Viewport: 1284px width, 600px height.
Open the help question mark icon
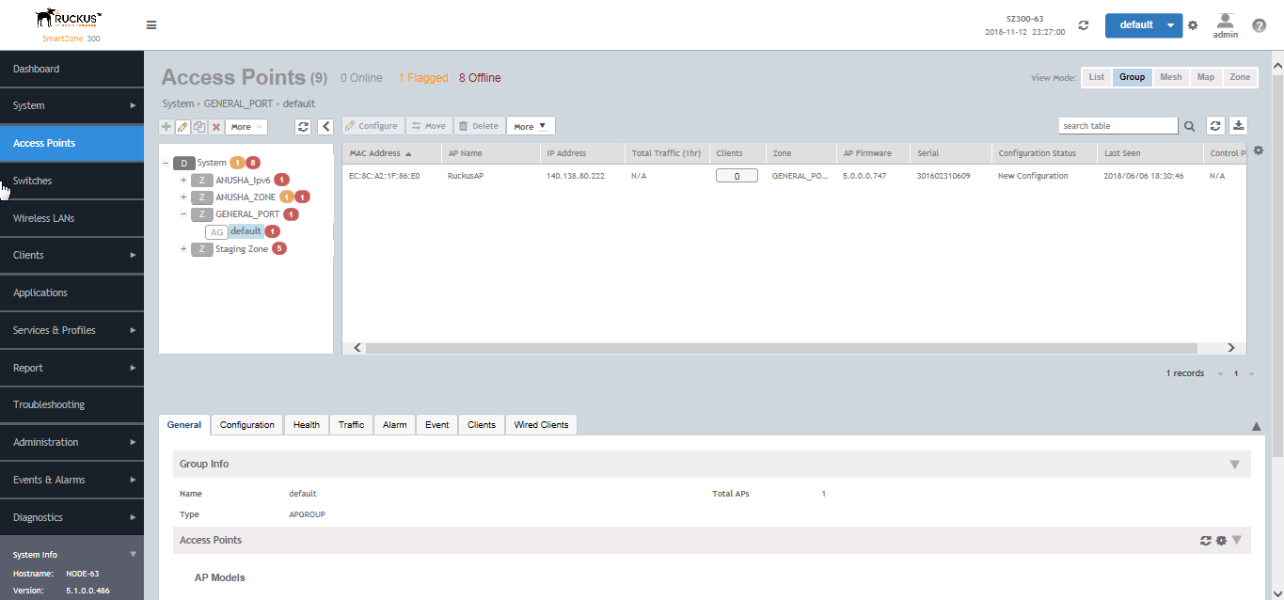click(1259, 25)
